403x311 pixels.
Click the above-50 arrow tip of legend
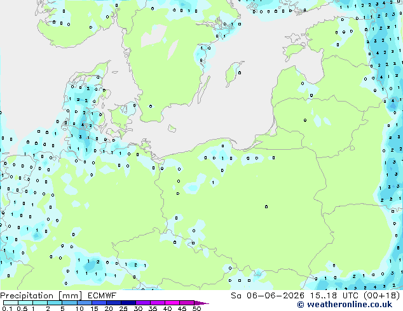tap(201, 303)
